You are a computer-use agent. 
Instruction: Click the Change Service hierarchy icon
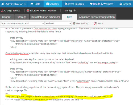tap(2, 11)
